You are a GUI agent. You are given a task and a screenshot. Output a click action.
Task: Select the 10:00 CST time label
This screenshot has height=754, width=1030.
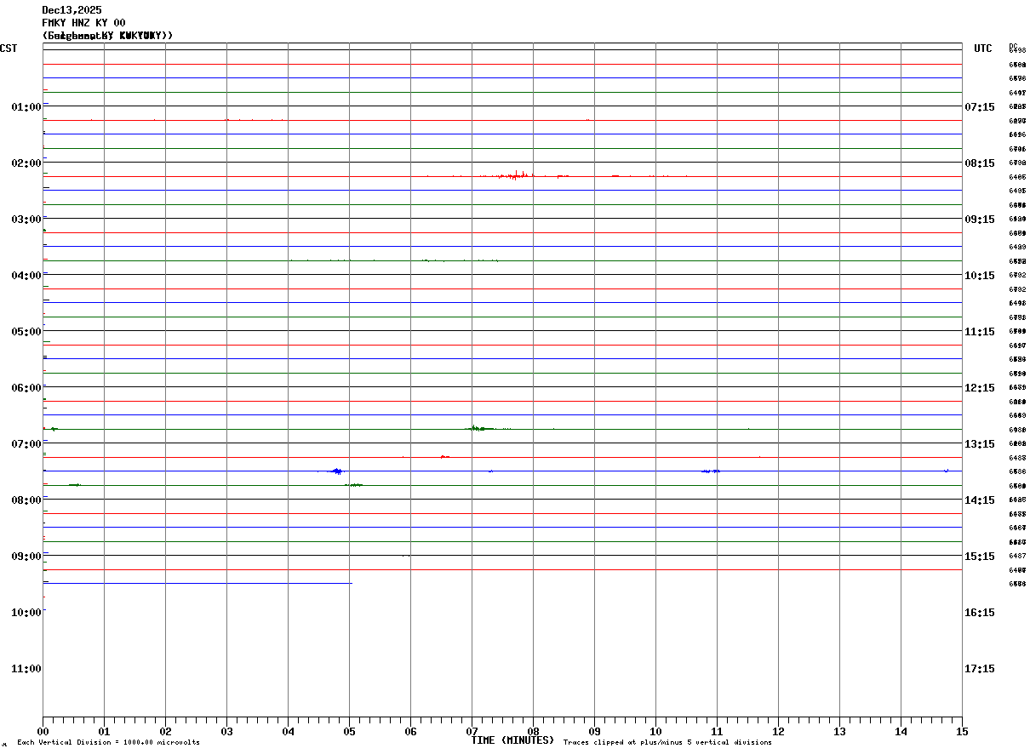26,612
